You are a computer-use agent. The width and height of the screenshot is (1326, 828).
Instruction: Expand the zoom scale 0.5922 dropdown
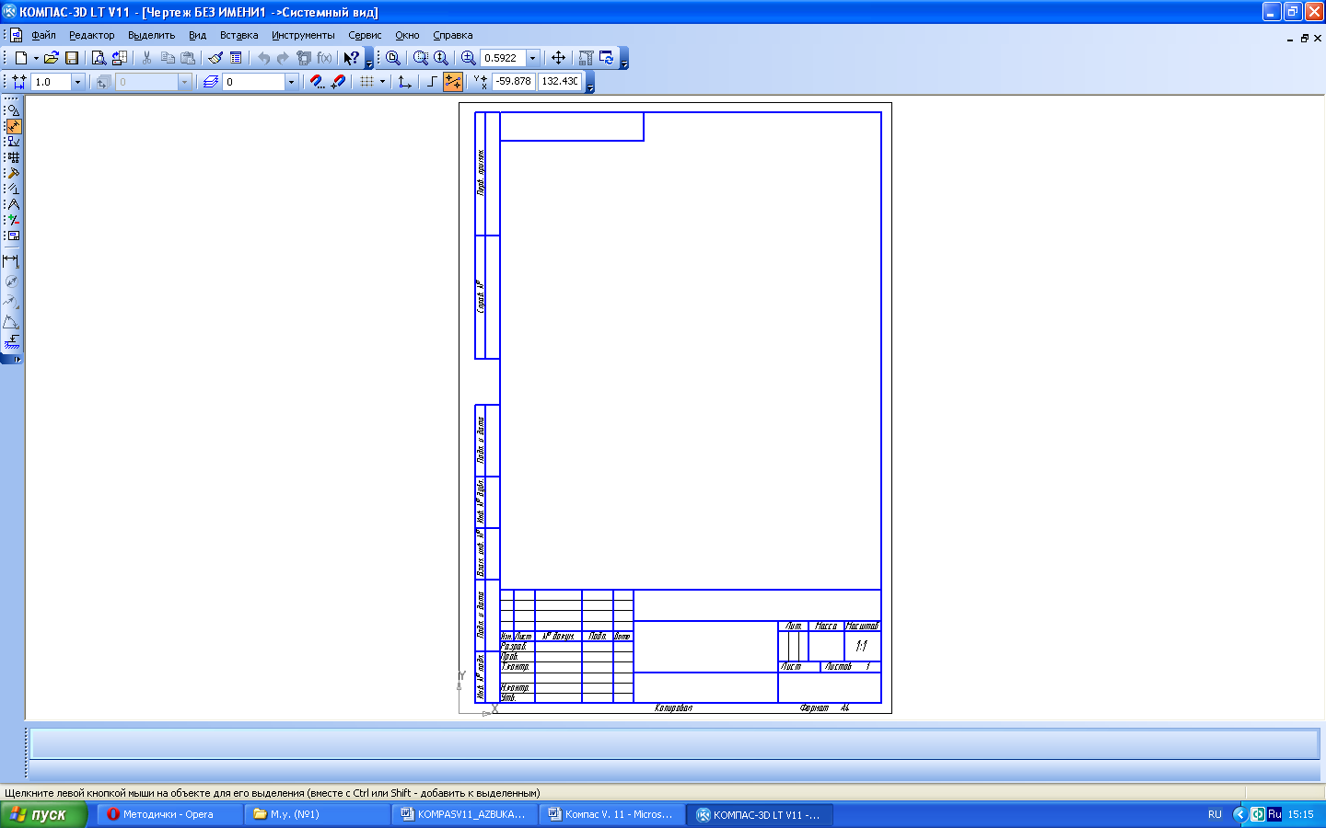tap(532, 58)
